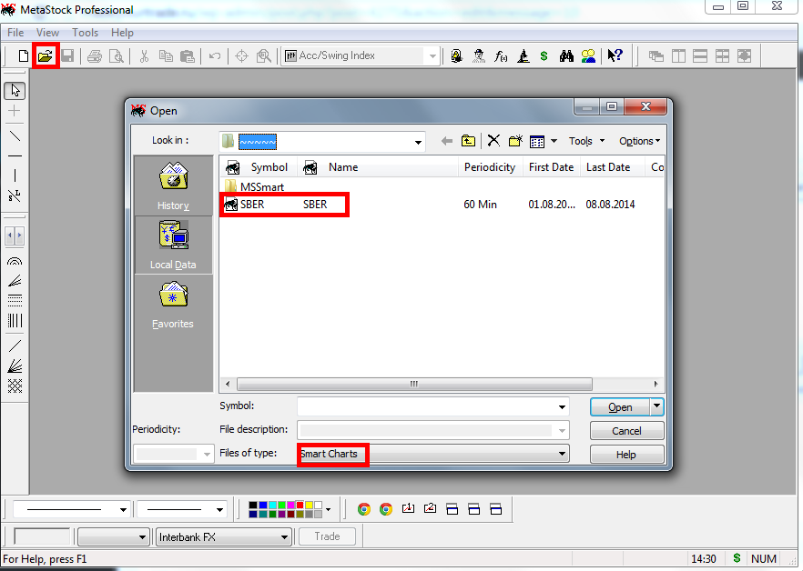The height and width of the screenshot is (571, 803).
Task: Select the Fibonacci arcs tool
Action: pyautogui.click(x=15, y=261)
